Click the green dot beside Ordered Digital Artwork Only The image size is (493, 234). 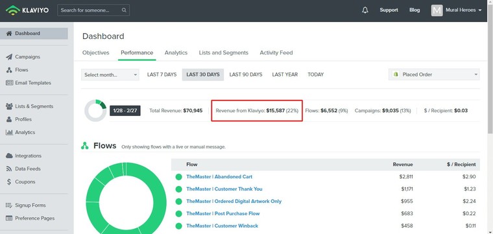click(x=178, y=202)
